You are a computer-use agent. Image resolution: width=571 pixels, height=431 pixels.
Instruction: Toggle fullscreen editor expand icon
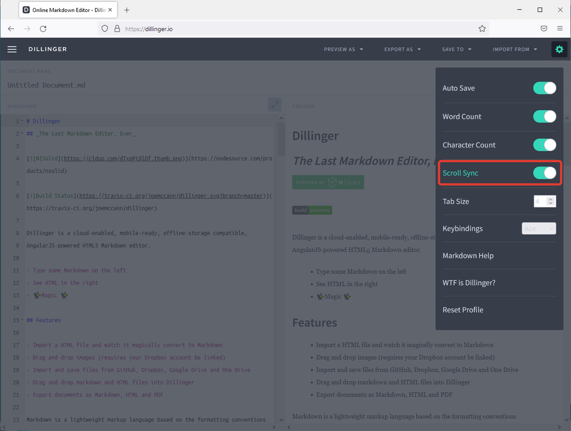(x=275, y=105)
